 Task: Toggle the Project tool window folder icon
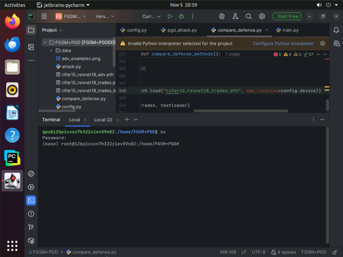pyautogui.click(x=31, y=30)
